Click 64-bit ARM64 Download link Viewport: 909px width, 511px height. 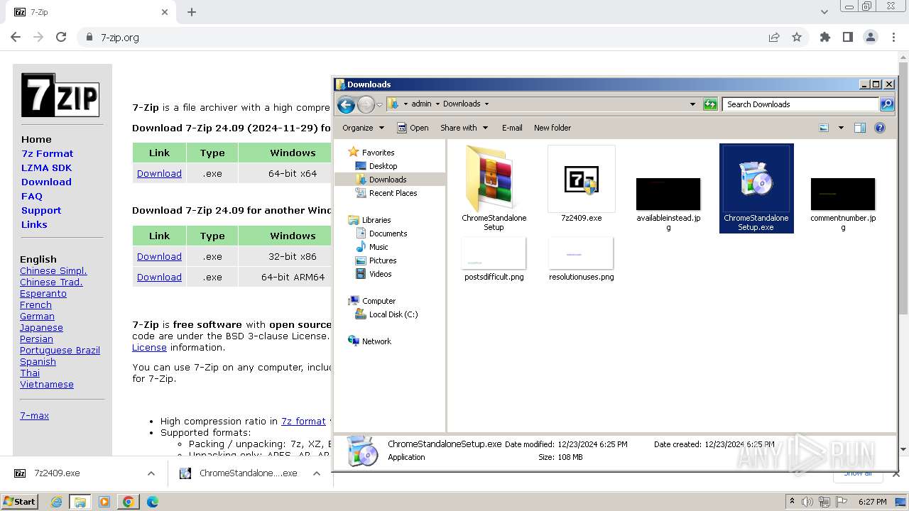tap(159, 277)
